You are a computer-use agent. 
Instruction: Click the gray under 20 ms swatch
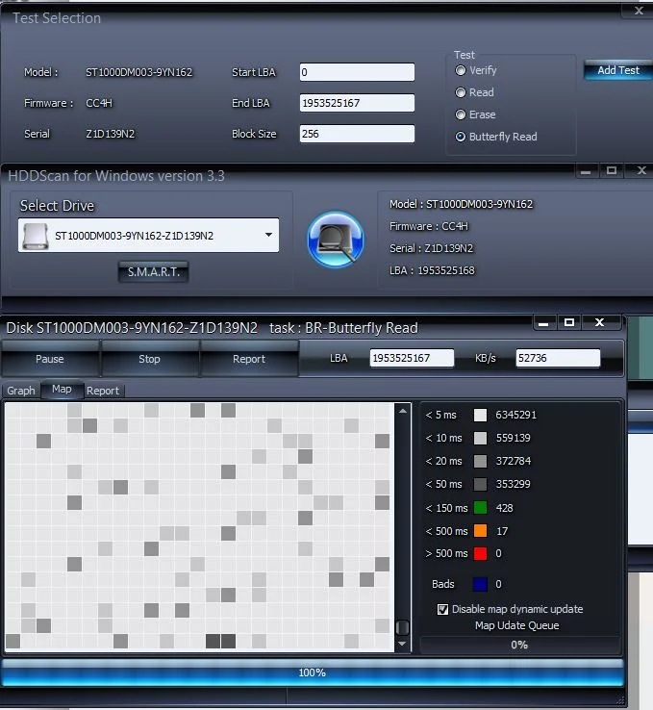480,461
